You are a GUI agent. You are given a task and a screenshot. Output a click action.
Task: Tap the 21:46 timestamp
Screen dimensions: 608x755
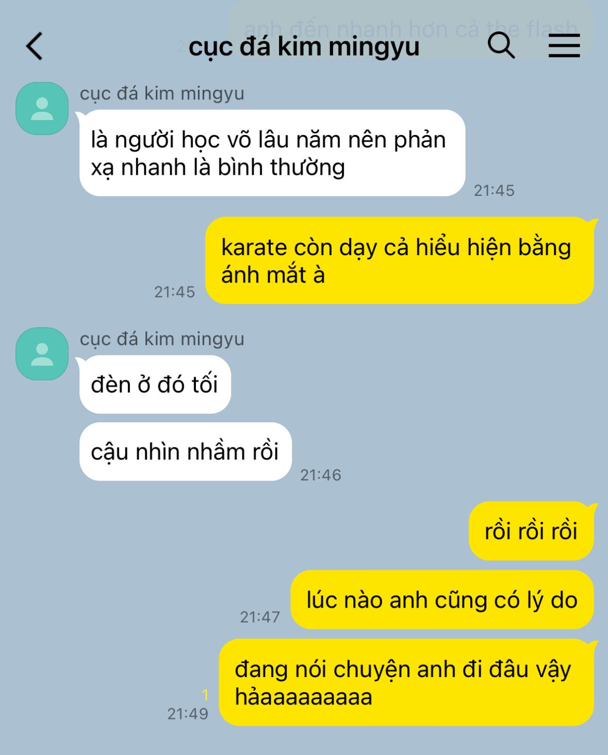(x=321, y=475)
